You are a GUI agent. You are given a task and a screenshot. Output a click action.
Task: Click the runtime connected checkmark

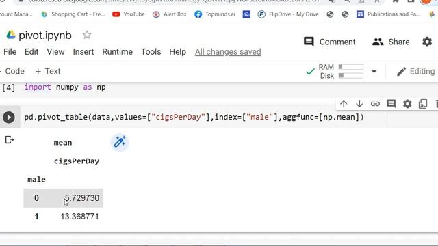click(x=310, y=71)
